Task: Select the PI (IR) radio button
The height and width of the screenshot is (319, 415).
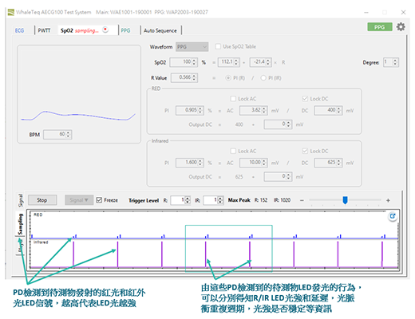Action: click(263, 78)
